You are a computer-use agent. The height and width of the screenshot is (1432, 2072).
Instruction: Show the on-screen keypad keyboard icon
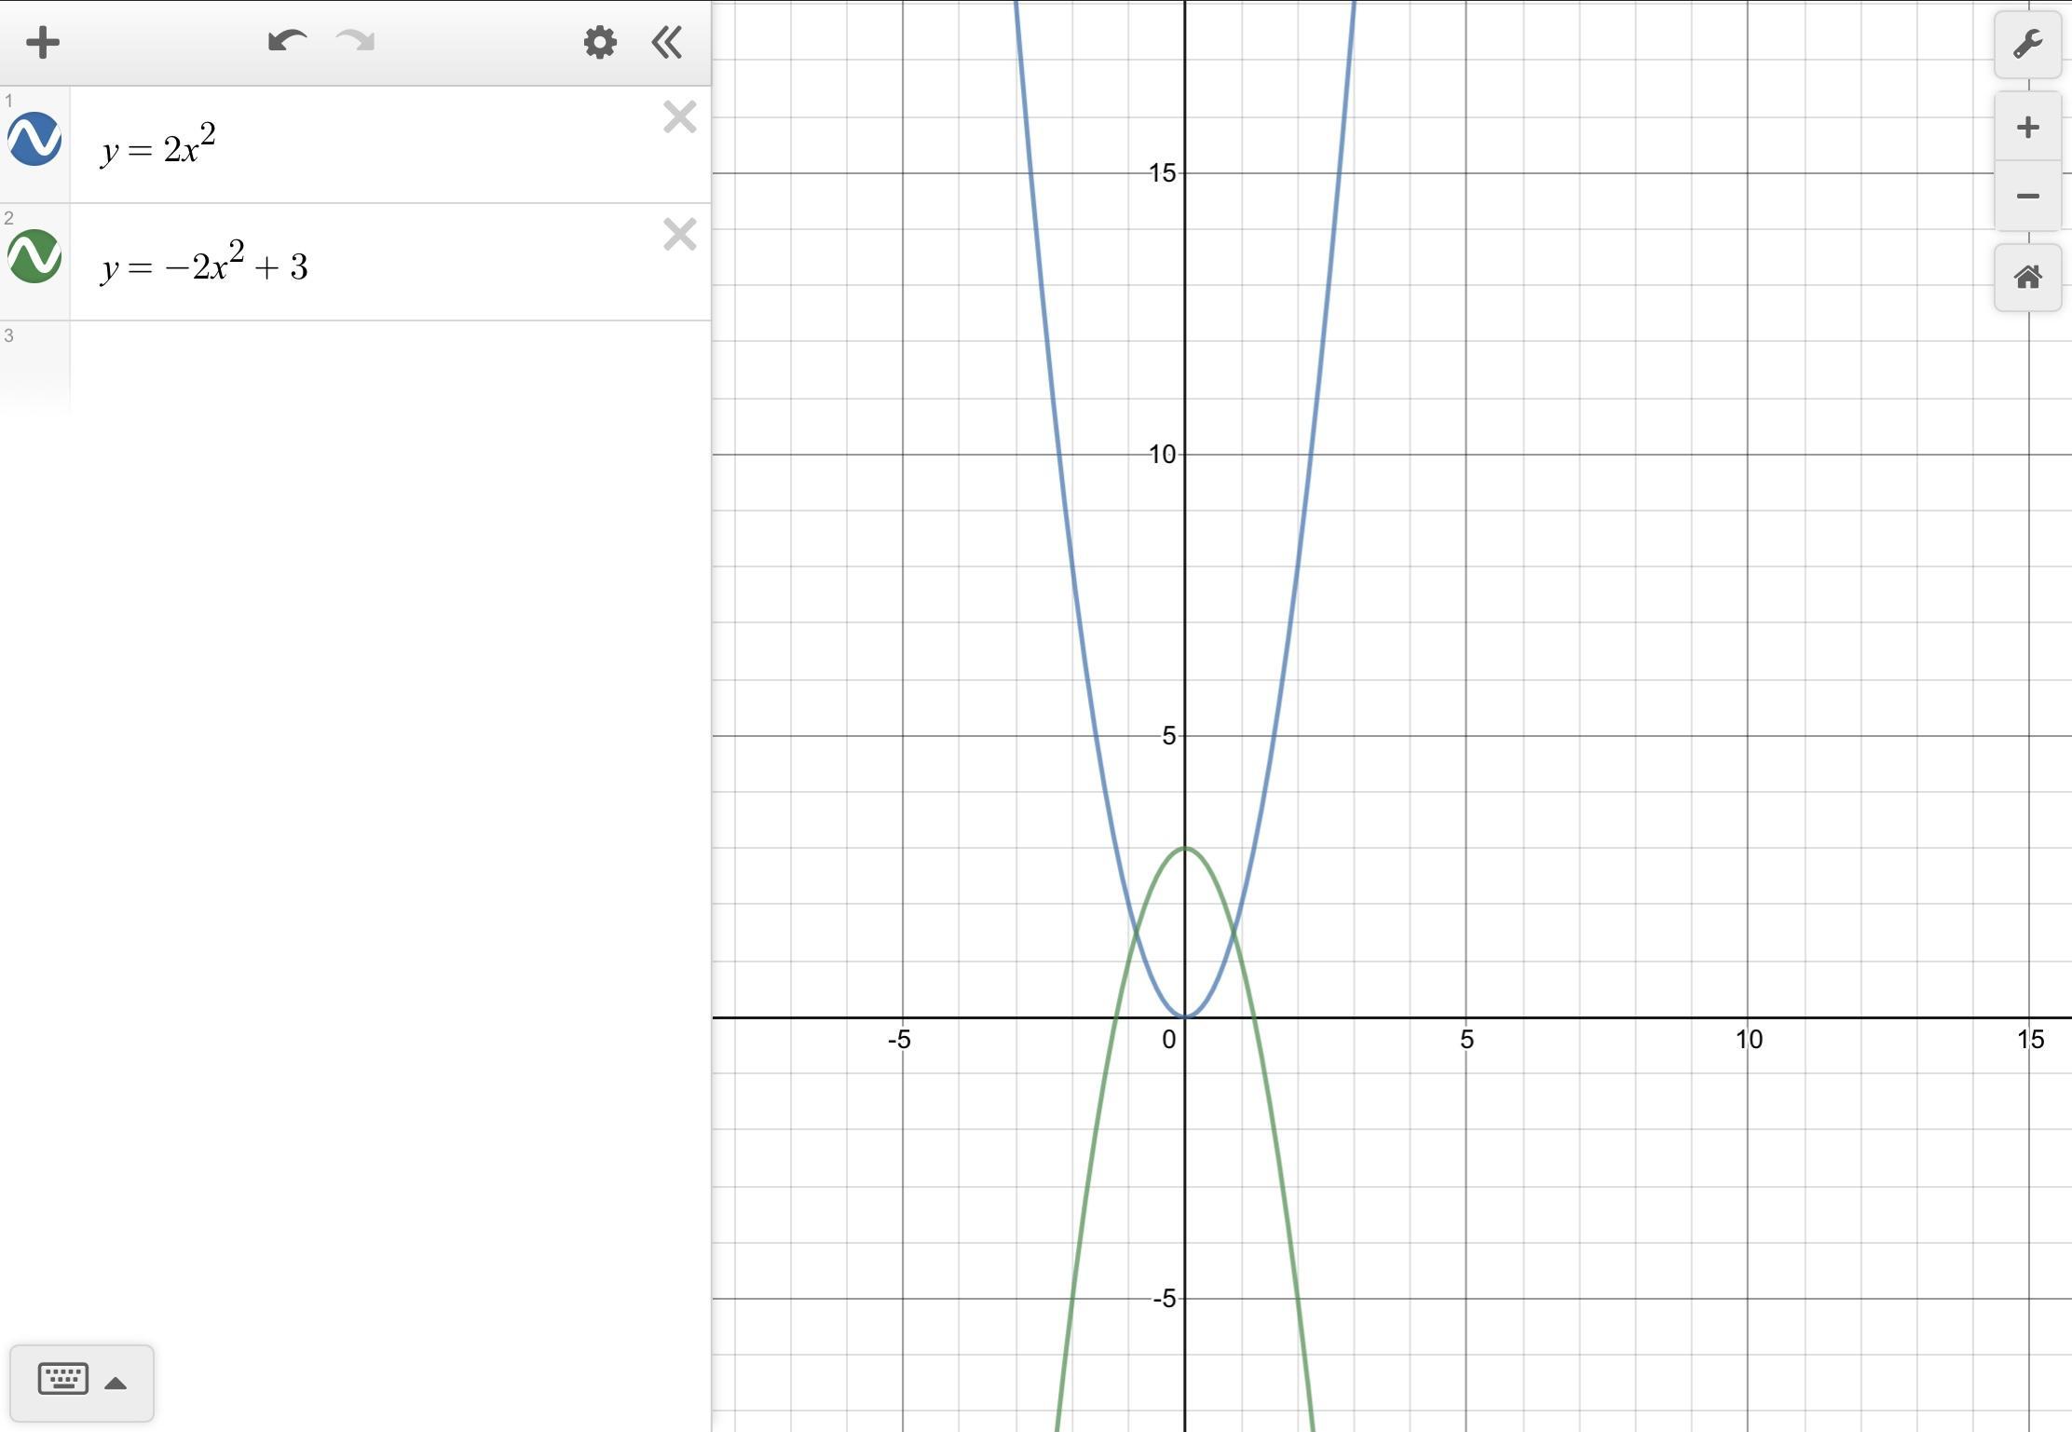[x=63, y=1379]
